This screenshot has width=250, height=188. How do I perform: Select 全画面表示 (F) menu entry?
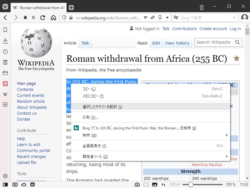coord(150,146)
